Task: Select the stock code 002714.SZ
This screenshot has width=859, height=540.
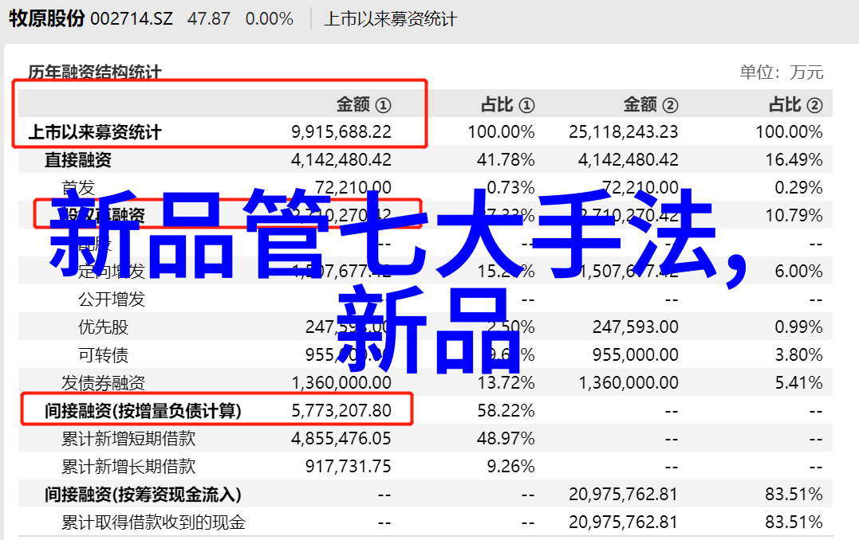Action: tap(132, 19)
